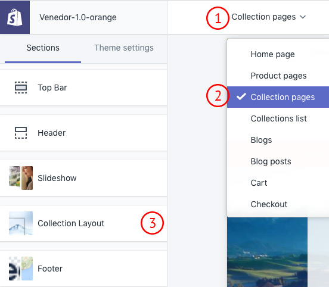Click the Shopify bag logo icon
Image resolution: width=329 pixels, height=287 pixels.
[x=14, y=17]
